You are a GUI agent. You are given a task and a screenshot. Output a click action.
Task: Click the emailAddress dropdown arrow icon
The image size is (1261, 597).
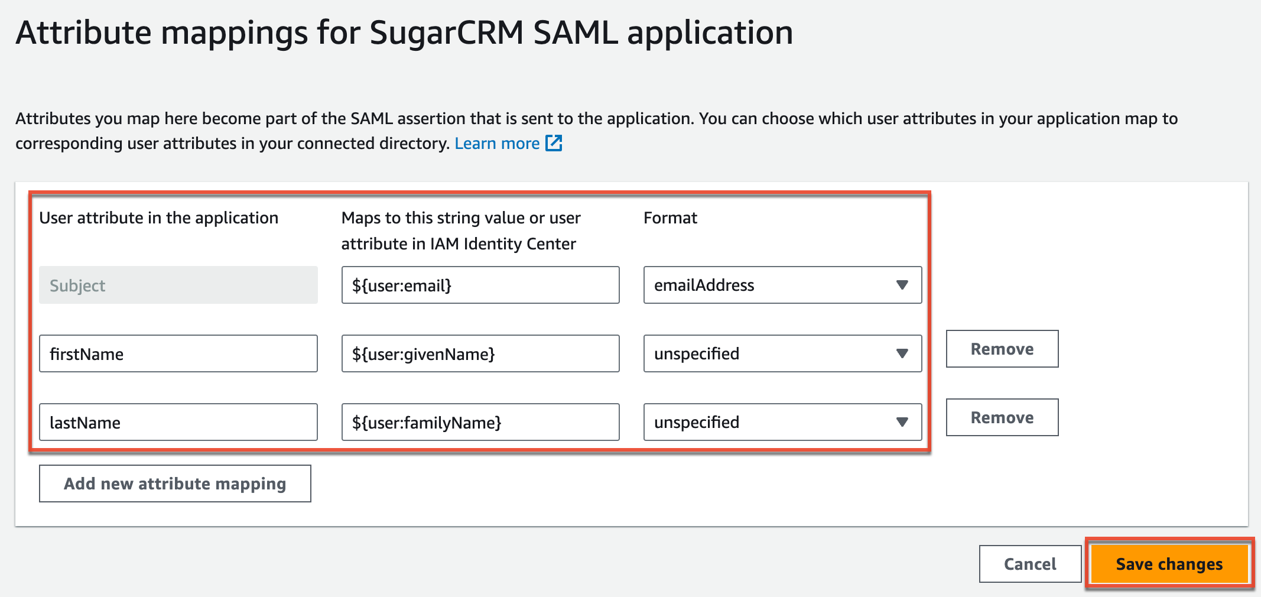click(902, 285)
